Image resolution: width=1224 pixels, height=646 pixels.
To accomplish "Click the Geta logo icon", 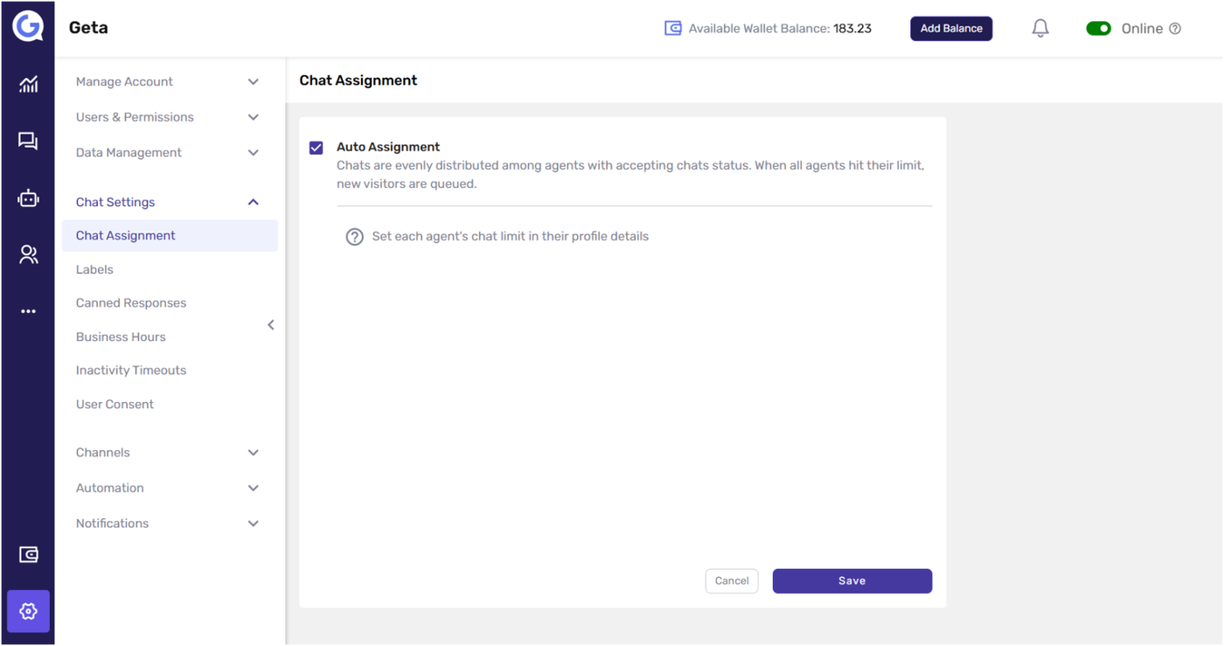I will [27, 27].
